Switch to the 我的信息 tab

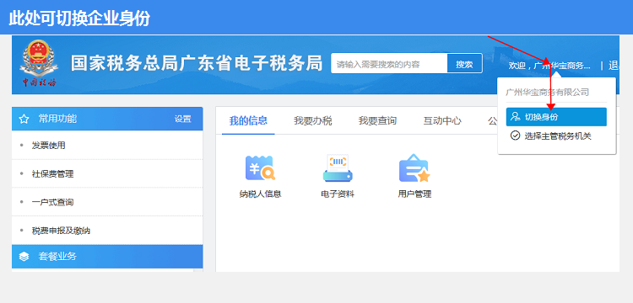coord(248,120)
